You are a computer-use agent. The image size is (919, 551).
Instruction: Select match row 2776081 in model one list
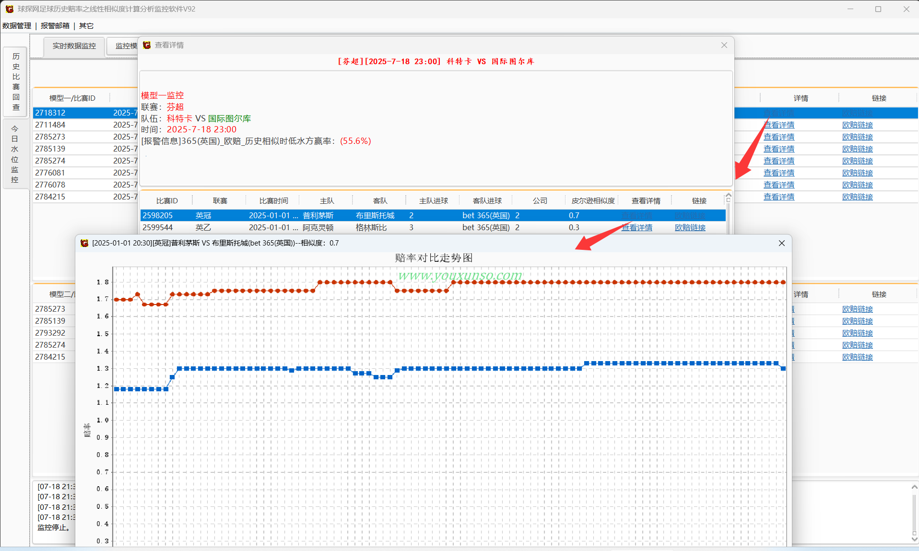[85, 173]
